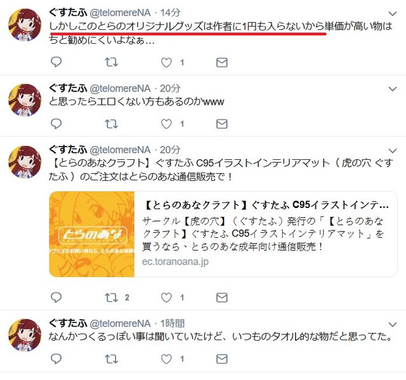Screen dimensions: 406x380
Task: Retweet the tweet posted 14分 ago
Action: 112,62
